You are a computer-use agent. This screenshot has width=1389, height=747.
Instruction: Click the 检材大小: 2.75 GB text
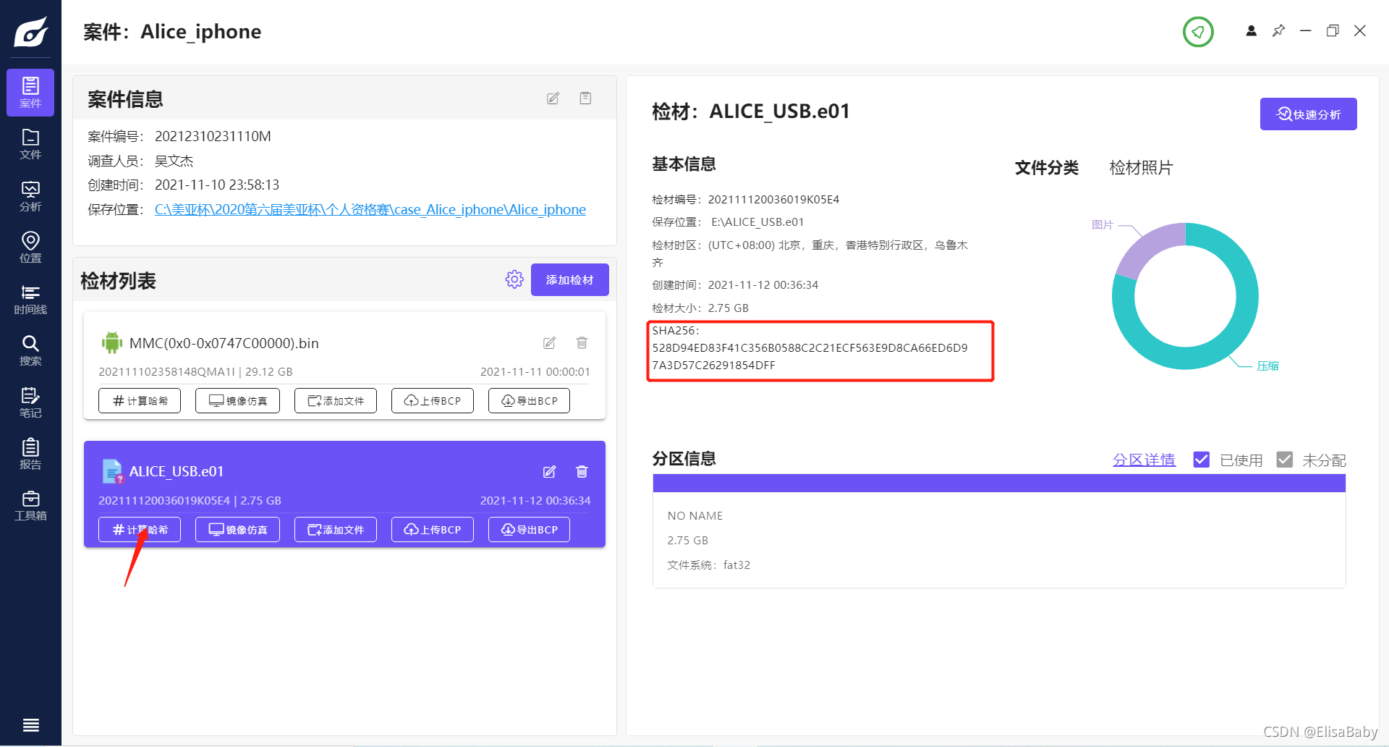click(x=700, y=308)
